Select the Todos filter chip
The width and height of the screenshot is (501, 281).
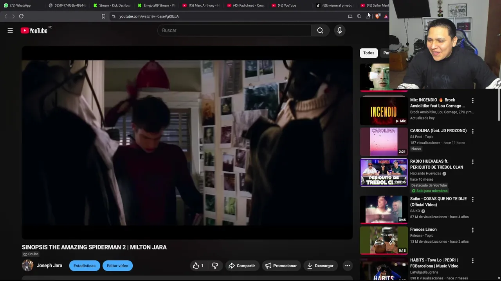(x=369, y=53)
